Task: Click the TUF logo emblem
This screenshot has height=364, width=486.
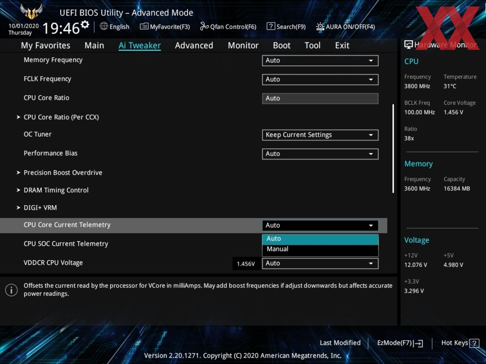Action: 31,12
